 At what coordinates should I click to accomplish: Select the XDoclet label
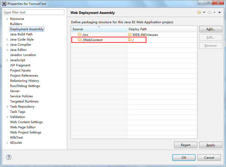tap(16, 143)
